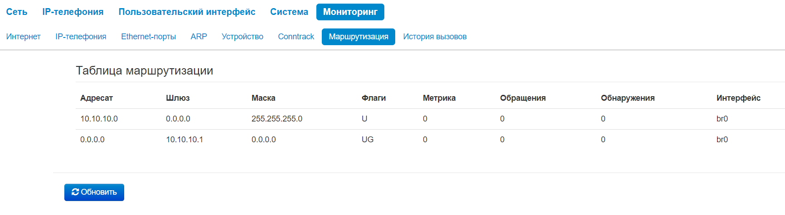Open the ARP subtab
Viewport: 785px width, 215px height.
click(x=199, y=37)
